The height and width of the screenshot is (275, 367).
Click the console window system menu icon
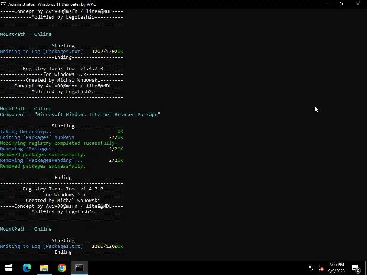click(x=4, y=4)
